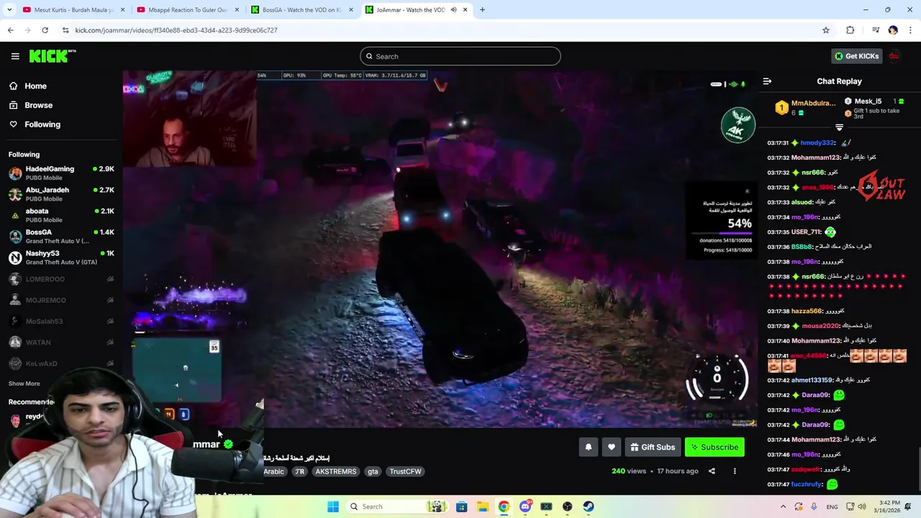Viewport: 921px width, 518px height.
Task: Select the Arabic tag
Action: (273, 471)
